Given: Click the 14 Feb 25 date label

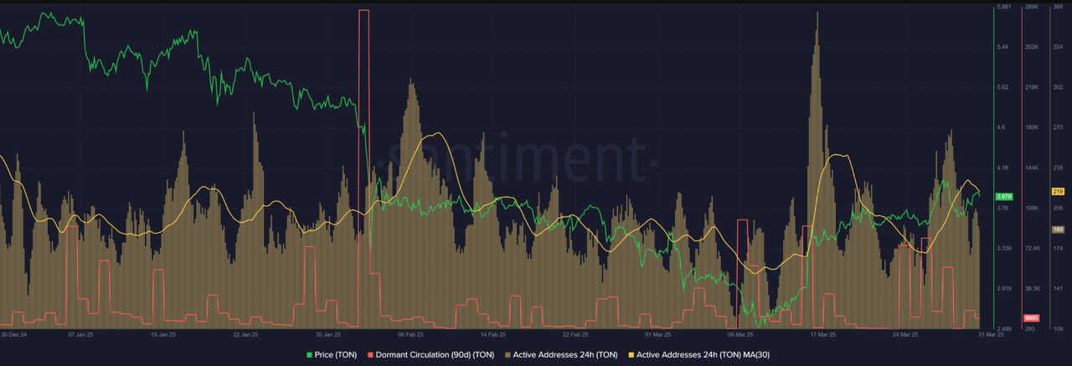Looking at the screenshot, I should tap(492, 335).
